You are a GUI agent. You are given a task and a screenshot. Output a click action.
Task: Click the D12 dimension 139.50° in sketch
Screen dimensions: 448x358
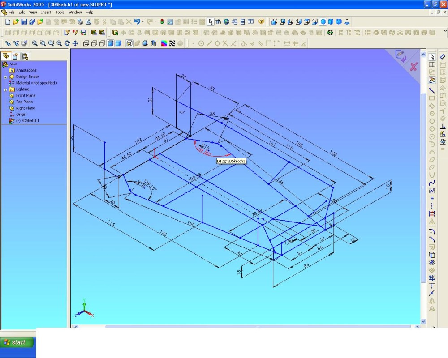[x=203, y=152]
